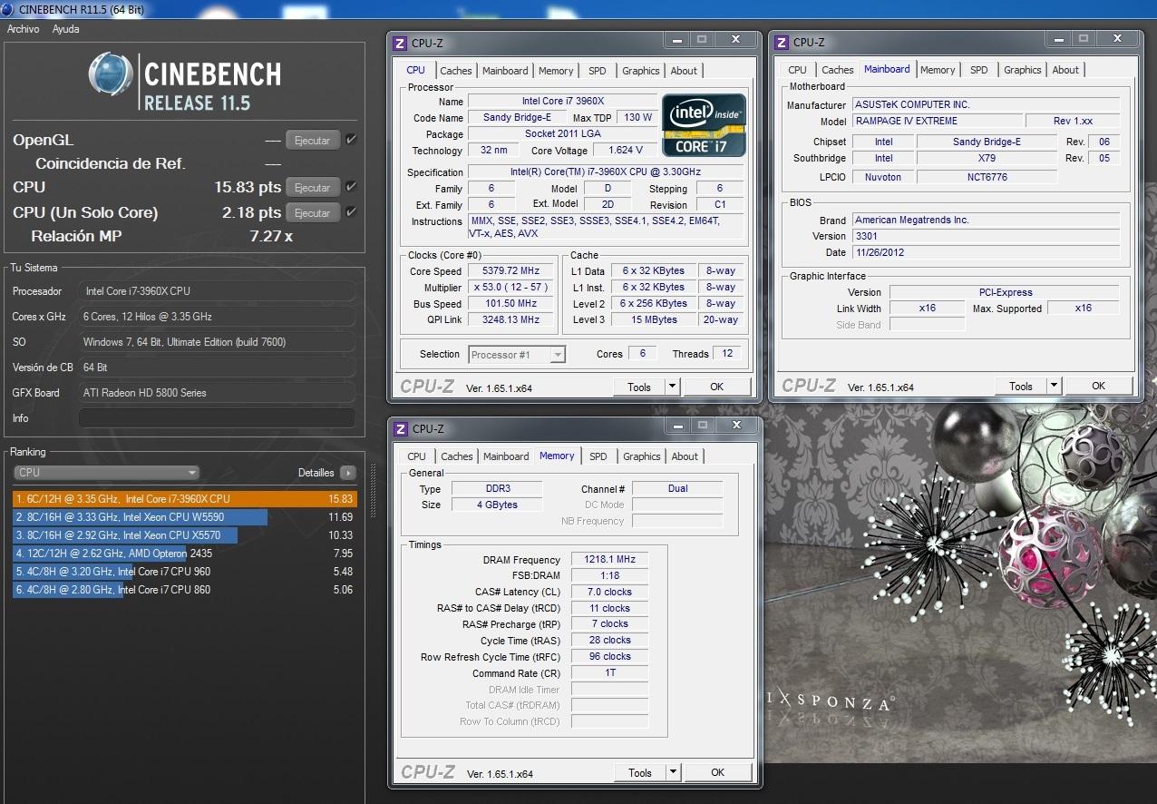Select the Caches tab in the Mainboard window
The image size is (1157, 804).
click(838, 70)
